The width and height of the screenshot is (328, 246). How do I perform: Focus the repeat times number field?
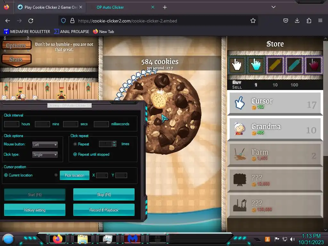pyautogui.click(x=105, y=144)
